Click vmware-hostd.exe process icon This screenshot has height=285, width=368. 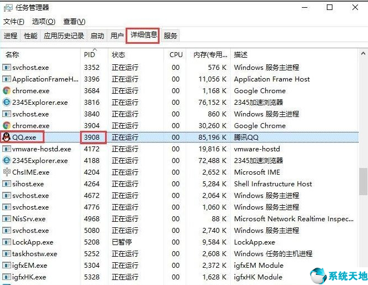(x=7, y=149)
